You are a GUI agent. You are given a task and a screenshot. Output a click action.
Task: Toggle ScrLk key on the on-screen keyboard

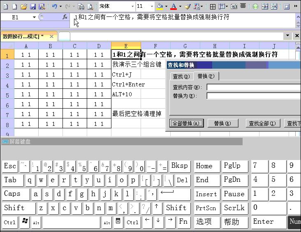(x=234, y=208)
